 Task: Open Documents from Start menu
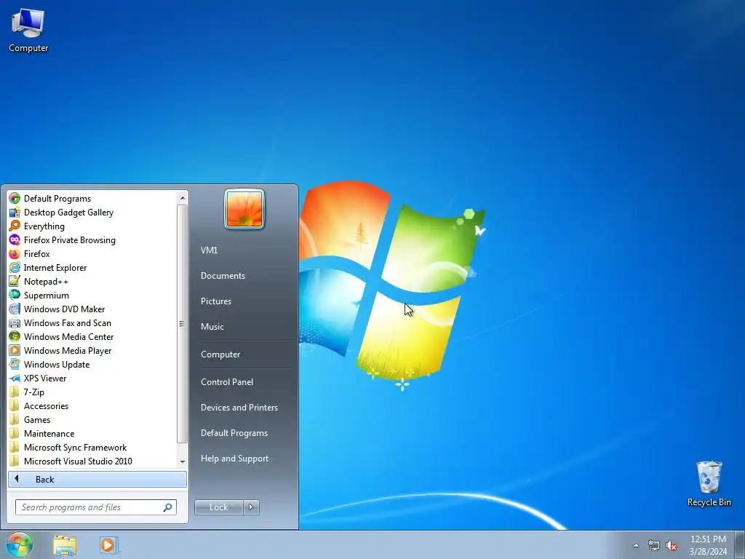coord(223,276)
